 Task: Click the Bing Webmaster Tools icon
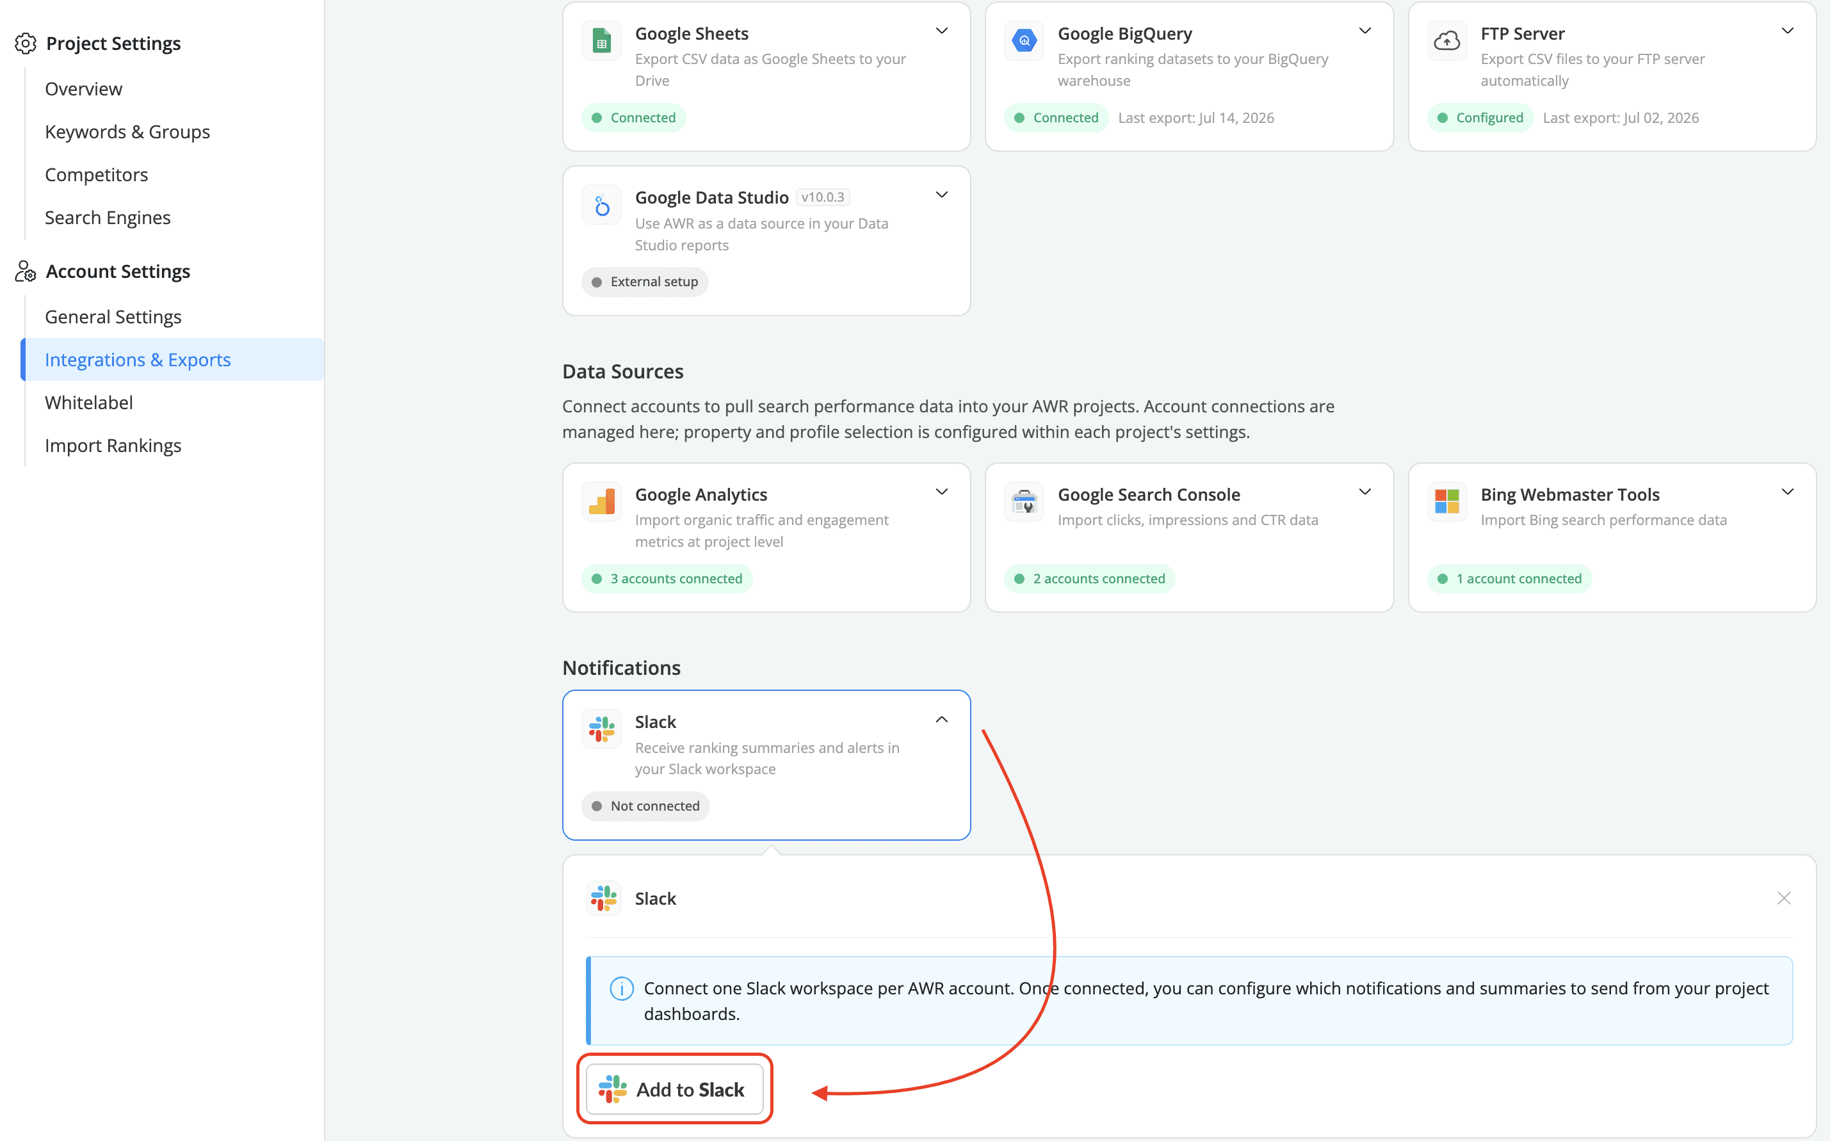[x=1446, y=502]
